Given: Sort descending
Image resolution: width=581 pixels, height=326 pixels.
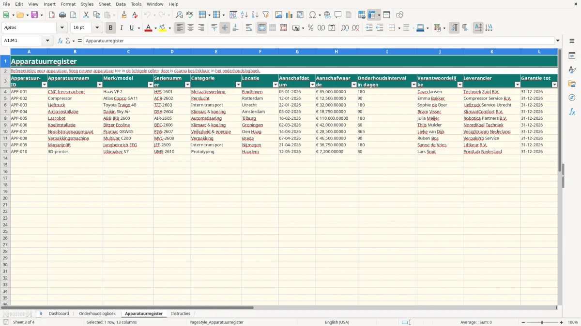Looking at the screenshot, I should [x=255, y=15].
